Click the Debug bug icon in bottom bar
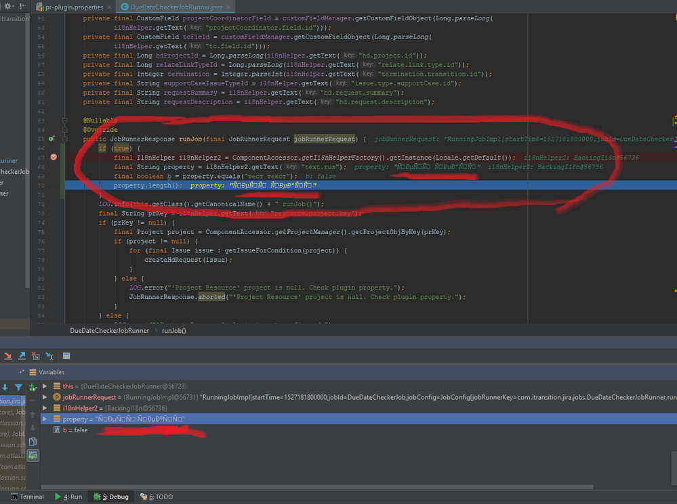This screenshot has width=677, height=504. 97,497
